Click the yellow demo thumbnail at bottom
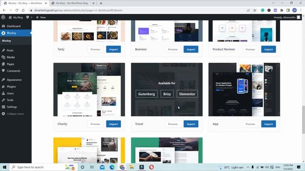305x171 pixels. (x=89, y=151)
